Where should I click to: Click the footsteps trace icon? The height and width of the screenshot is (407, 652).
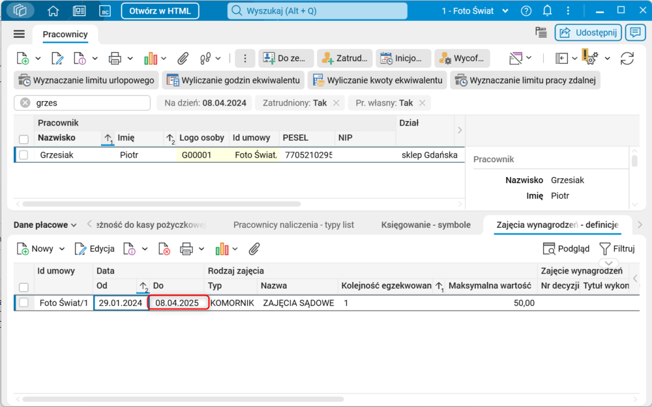205,59
